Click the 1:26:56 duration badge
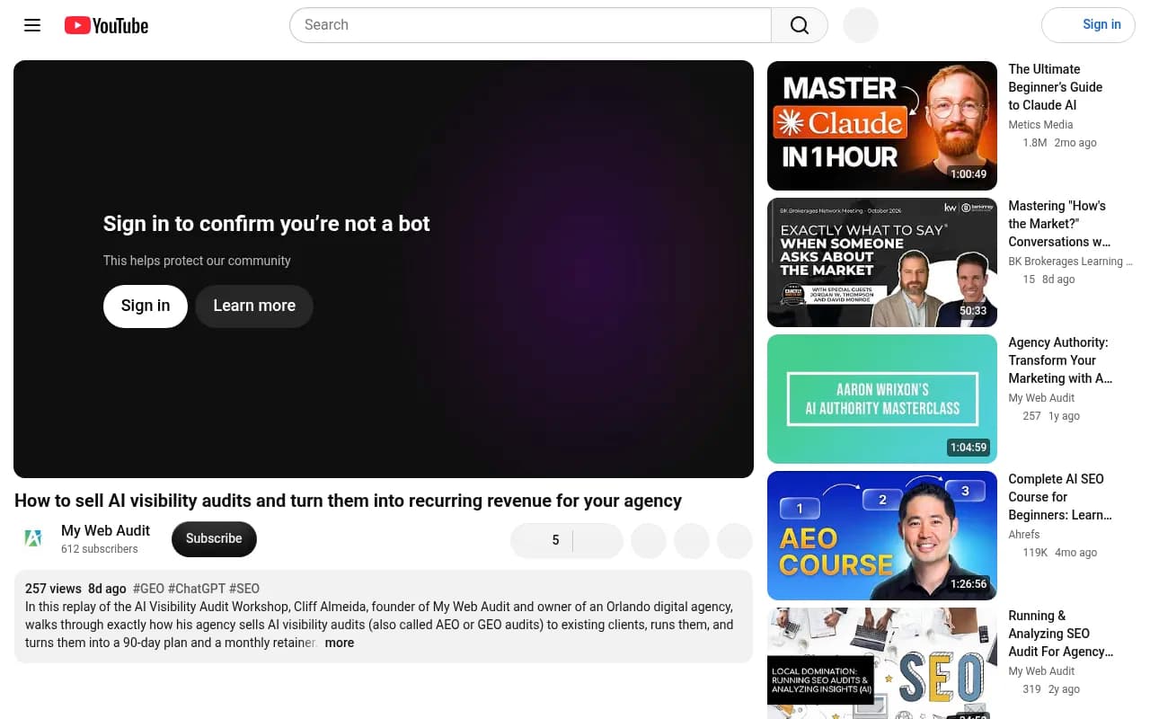The height and width of the screenshot is (719, 1150). tap(969, 584)
